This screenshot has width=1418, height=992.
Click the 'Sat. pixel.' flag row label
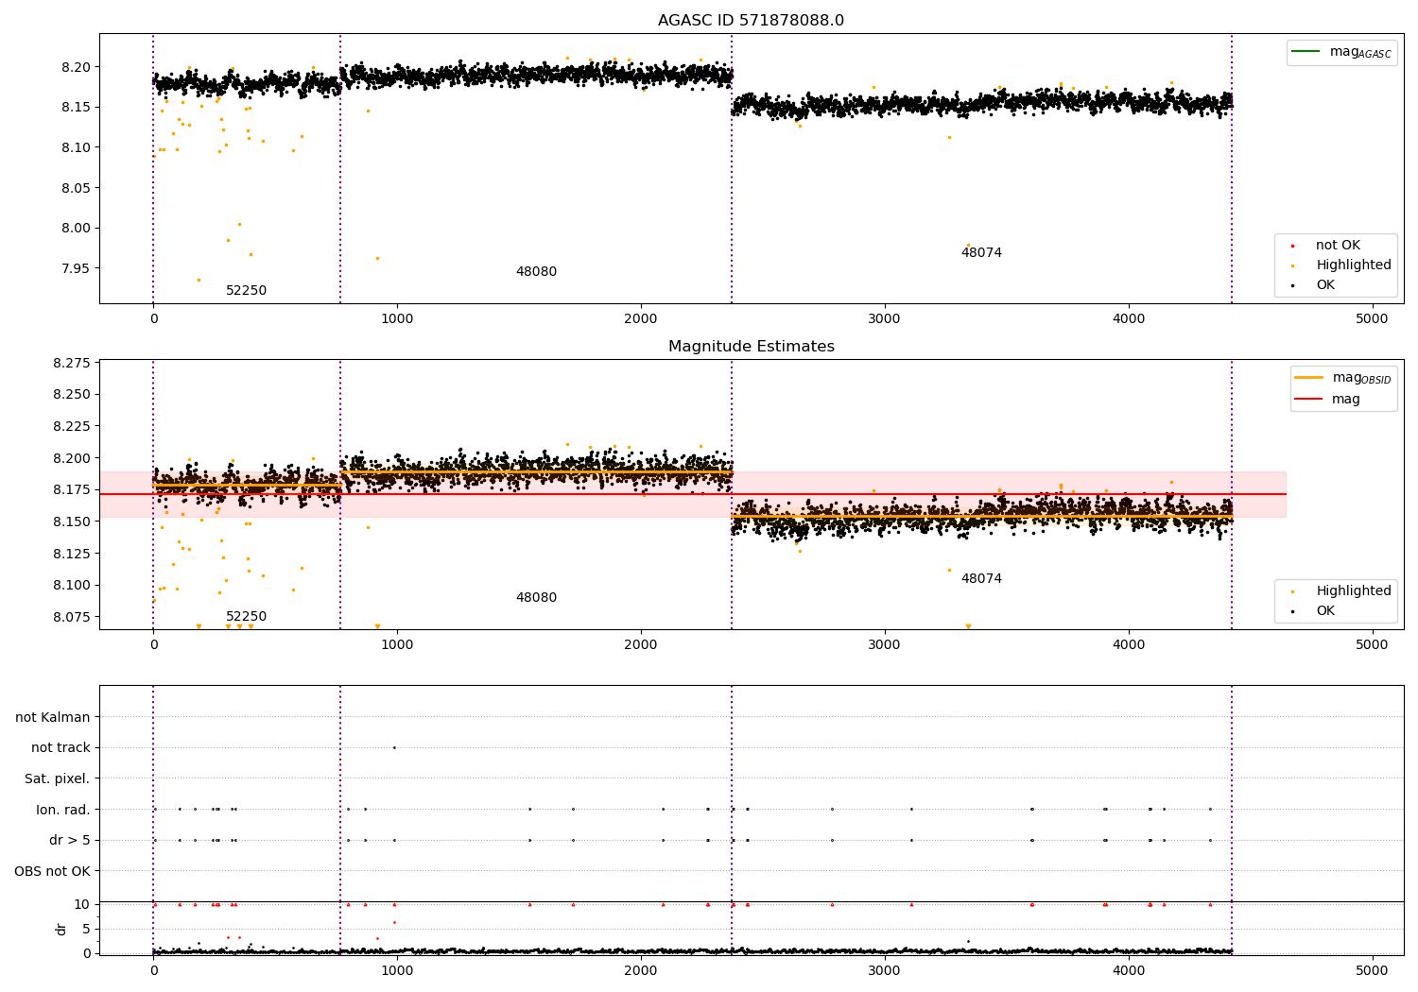coord(58,779)
